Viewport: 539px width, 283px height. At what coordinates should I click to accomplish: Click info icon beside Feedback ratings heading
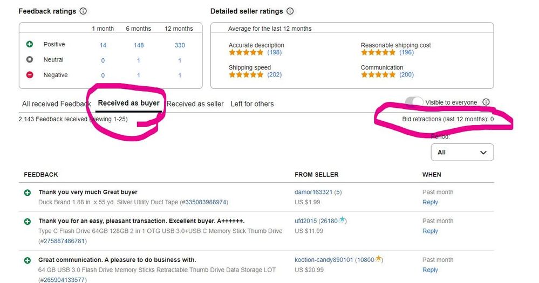point(83,11)
